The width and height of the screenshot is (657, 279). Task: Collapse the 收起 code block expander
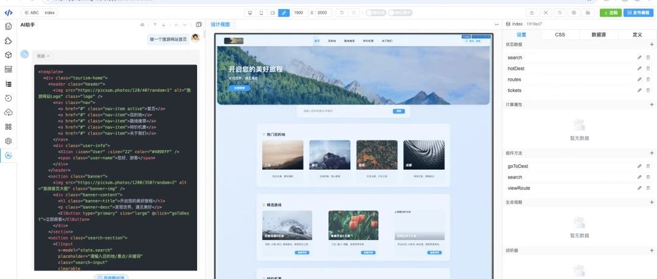click(x=43, y=56)
